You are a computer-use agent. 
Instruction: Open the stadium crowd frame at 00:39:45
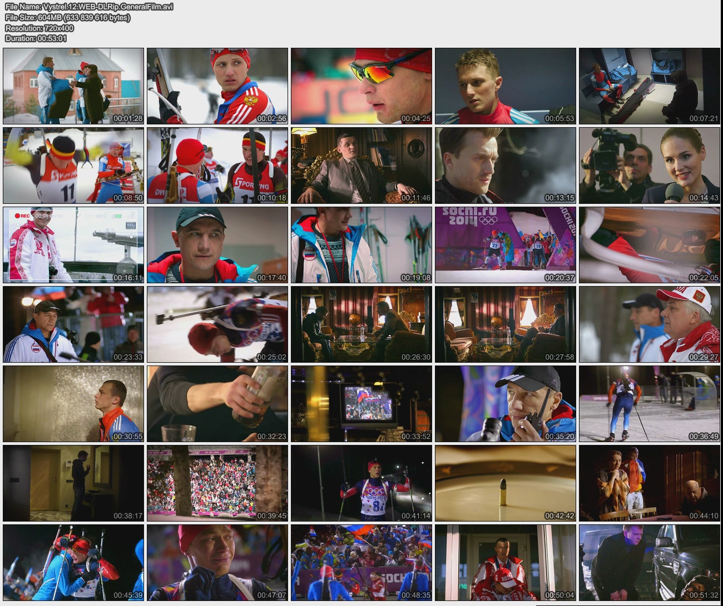217,483
